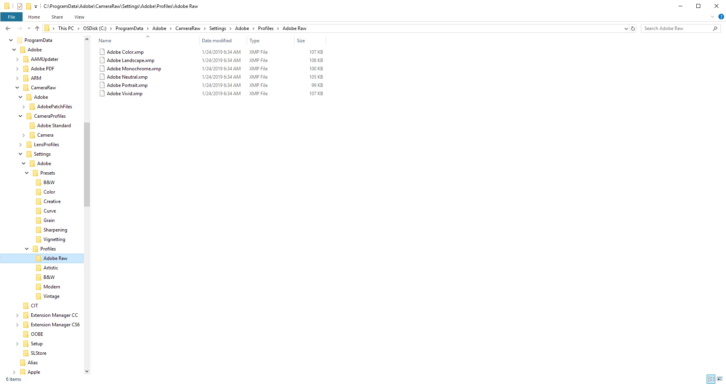Select the OOBE folder
This screenshot has height=384, width=726.
(37, 334)
